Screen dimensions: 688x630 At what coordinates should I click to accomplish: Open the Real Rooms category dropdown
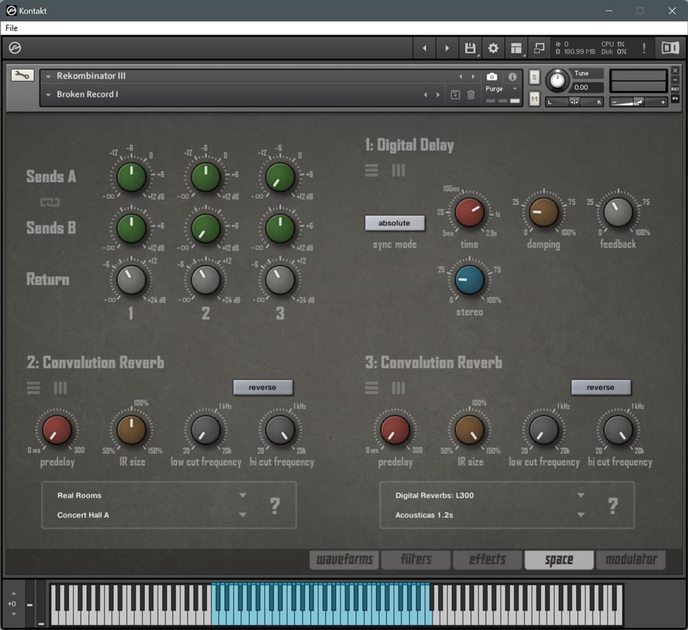(x=242, y=495)
